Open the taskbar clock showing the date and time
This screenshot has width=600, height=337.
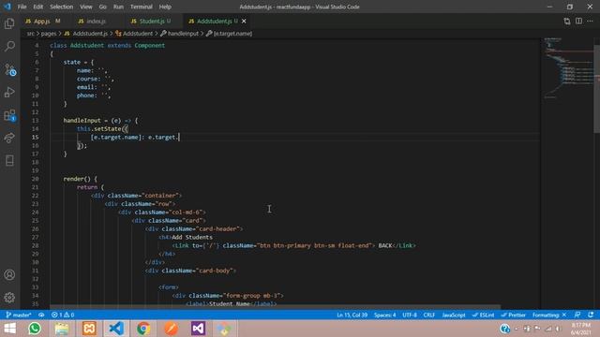point(581,329)
